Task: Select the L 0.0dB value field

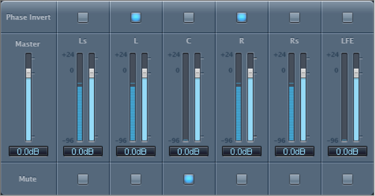Action: 136,151
